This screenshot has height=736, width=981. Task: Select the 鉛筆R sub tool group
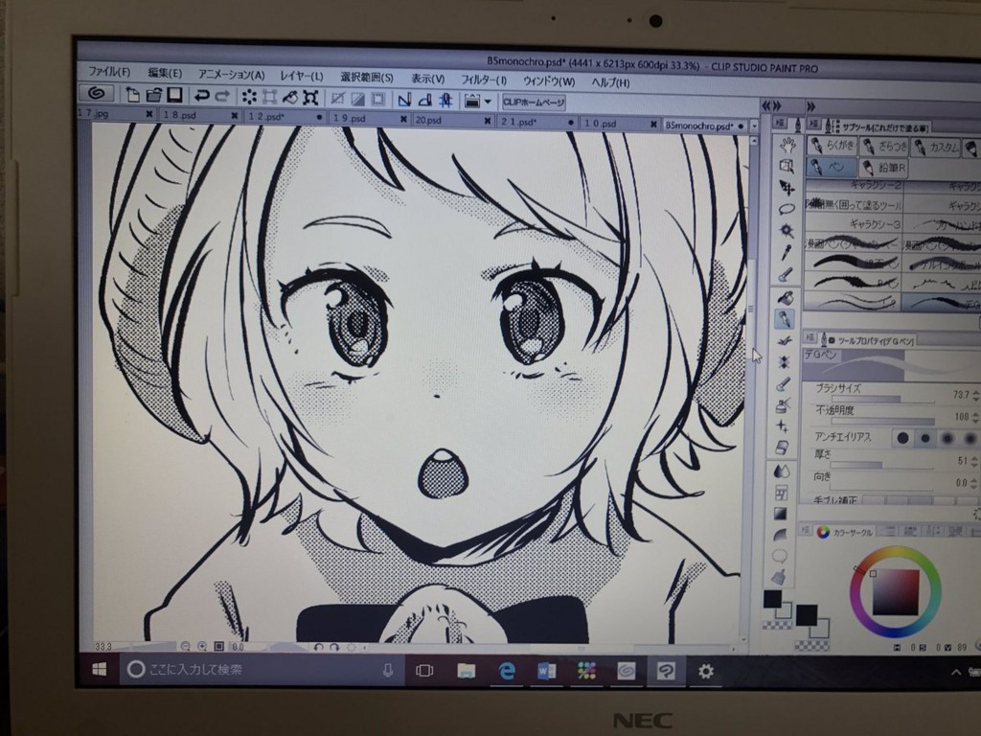tap(884, 168)
